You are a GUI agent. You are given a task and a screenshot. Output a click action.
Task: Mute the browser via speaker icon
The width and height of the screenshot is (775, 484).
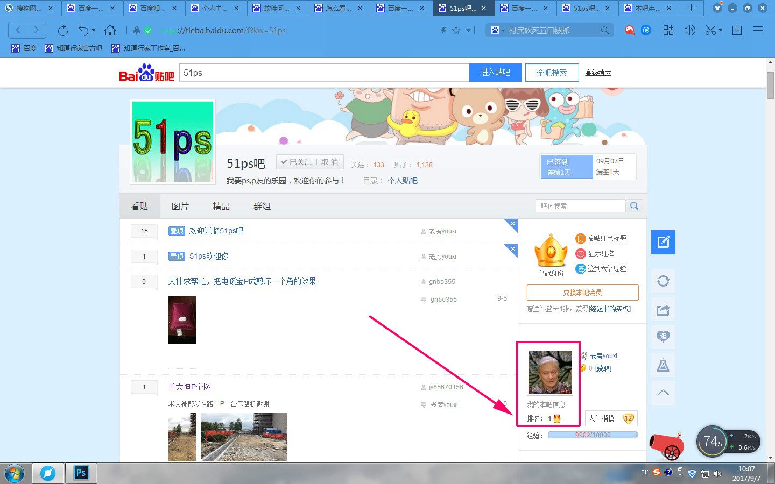(690, 30)
